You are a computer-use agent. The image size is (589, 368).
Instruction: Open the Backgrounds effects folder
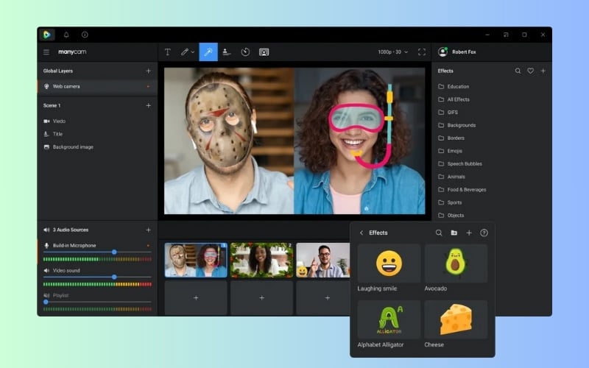pos(461,125)
